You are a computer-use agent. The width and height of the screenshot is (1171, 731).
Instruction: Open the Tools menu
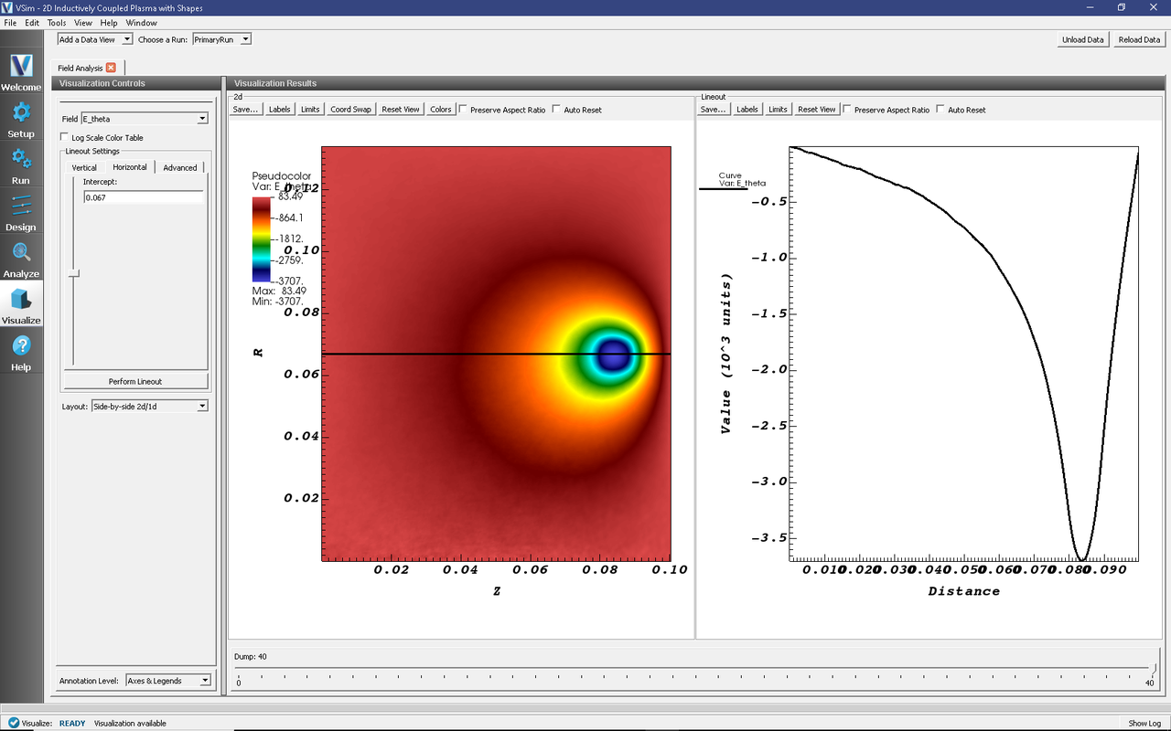[x=56, y=22]
